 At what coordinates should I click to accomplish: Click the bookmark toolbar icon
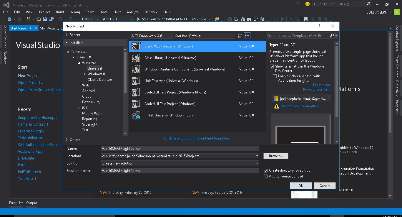click(306, 19)
